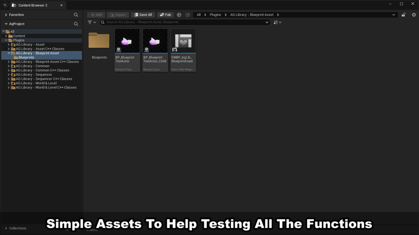Go forward in folder history
The image size is (419, 235).
[188, 15]
